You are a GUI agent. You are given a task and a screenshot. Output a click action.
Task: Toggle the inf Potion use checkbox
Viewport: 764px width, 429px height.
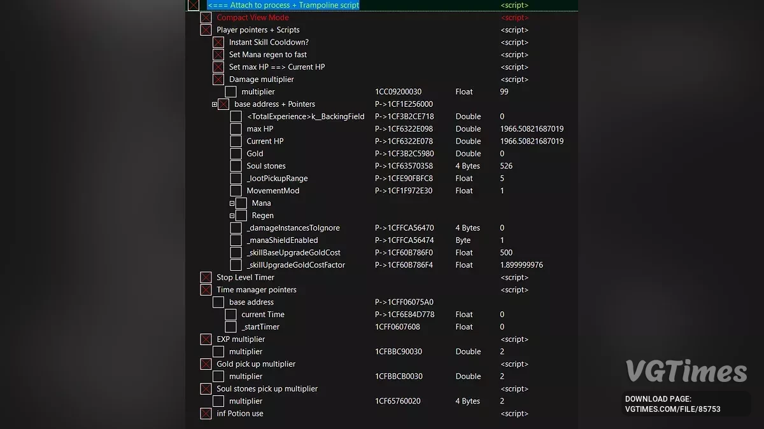click(206, 414)
